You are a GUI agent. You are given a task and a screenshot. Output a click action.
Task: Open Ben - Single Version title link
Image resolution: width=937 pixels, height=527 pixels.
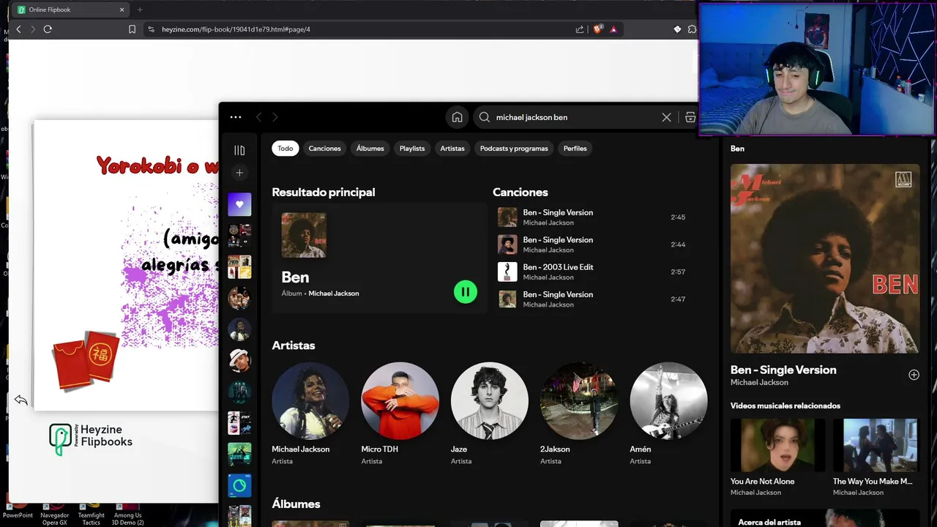pyautogui.click(x=783, y=370)
